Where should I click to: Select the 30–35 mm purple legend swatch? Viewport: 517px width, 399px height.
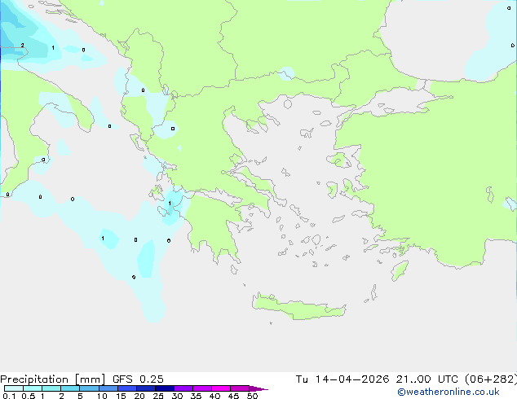183,388
